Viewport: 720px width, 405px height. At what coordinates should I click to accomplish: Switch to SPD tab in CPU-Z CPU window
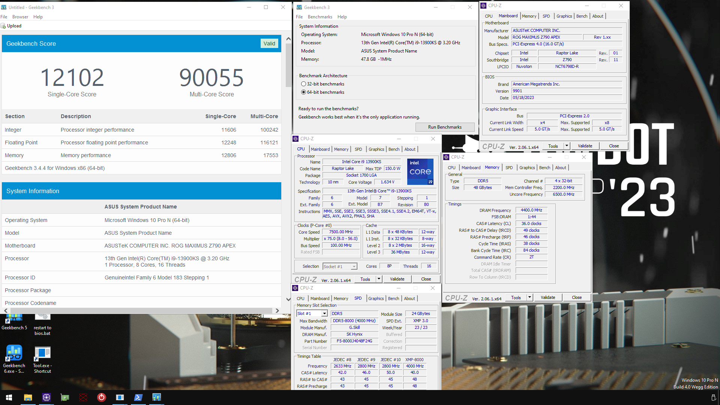pyautogui.click(x=358, y=149)
